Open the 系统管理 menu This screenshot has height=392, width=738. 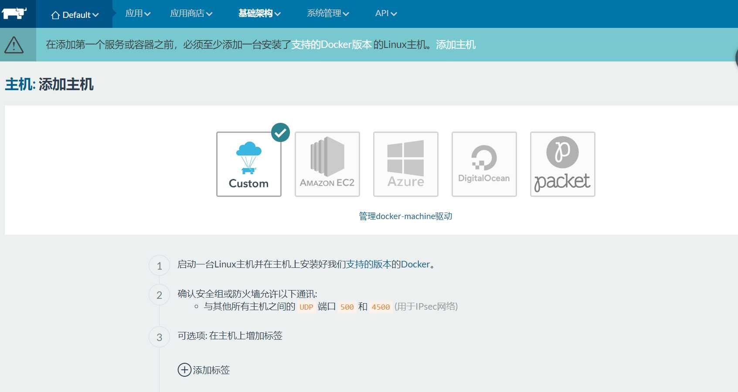tap(328, 14)
